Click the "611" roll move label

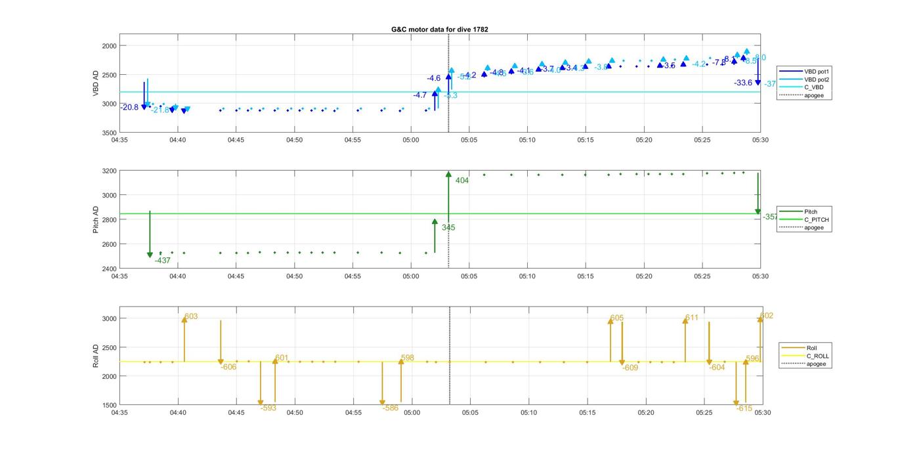(692, 318)
